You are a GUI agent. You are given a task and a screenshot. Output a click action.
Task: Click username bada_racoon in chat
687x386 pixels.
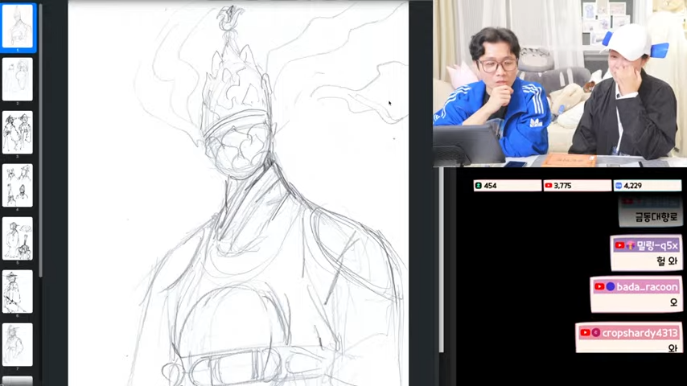click(x=647, y=287)
